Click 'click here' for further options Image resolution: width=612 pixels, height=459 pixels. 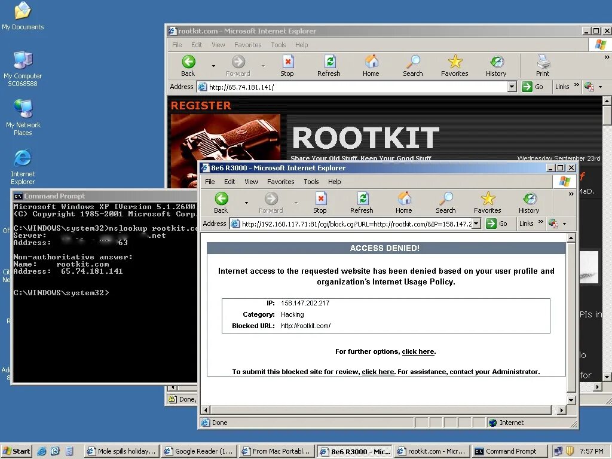pos(418,351)
